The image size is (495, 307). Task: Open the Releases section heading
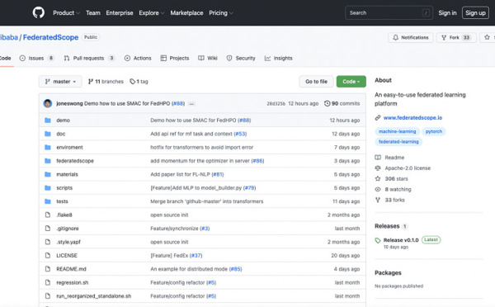coord(387,226)
